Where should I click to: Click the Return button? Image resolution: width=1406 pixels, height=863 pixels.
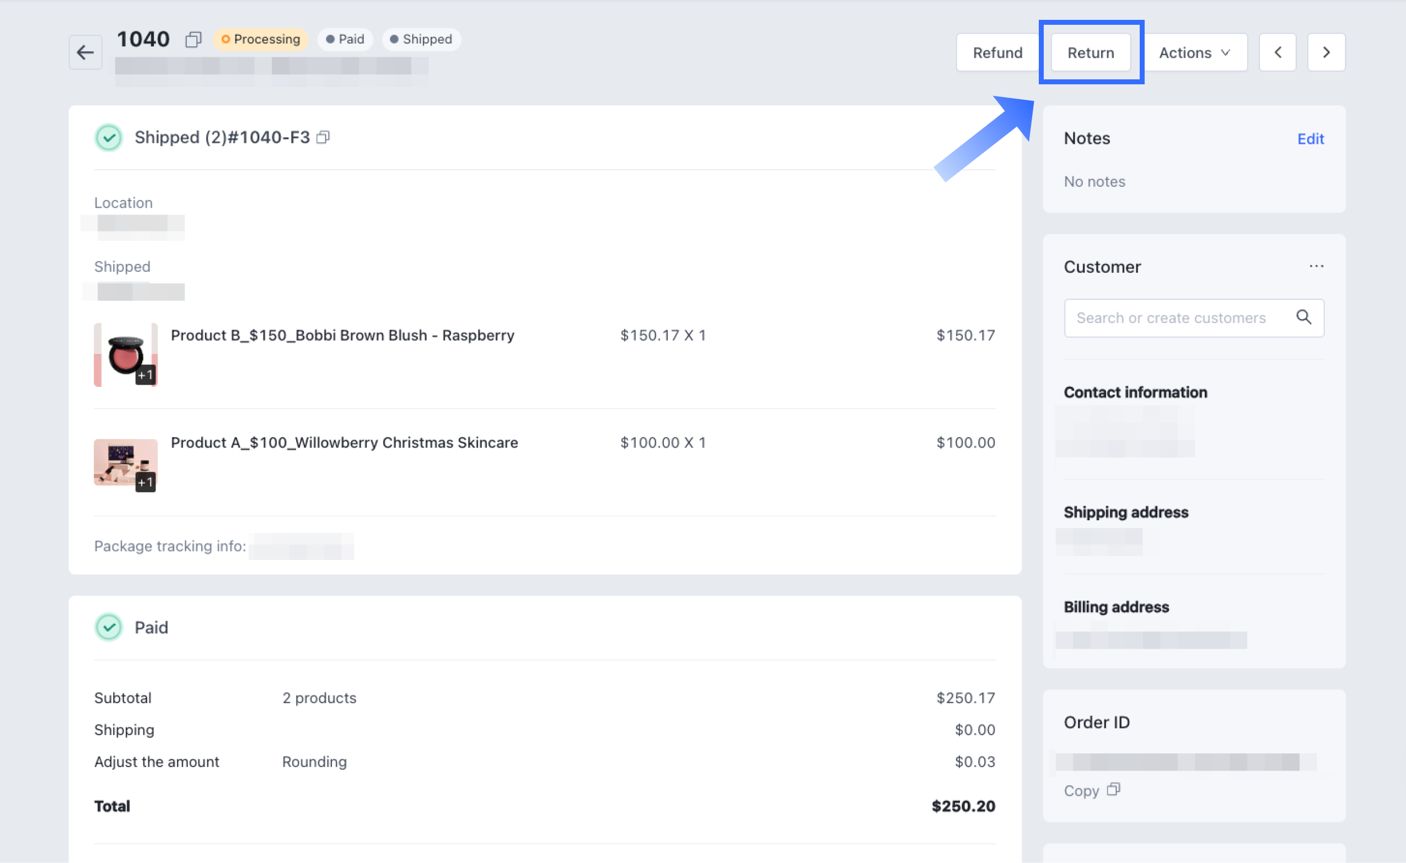tap(1090, 52)
